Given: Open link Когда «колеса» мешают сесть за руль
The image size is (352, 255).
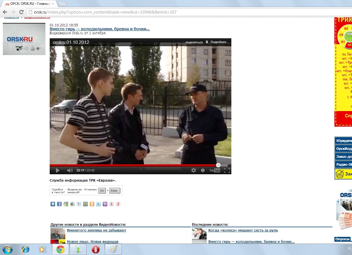Looking at the screenshot, I should (x=243, y=230).
